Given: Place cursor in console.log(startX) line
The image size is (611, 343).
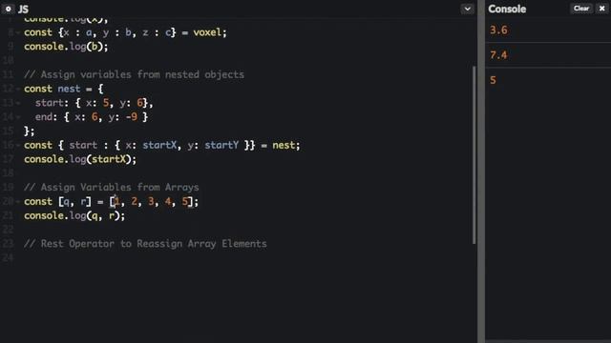Looking at the screenshot, I should coord(80,159).
